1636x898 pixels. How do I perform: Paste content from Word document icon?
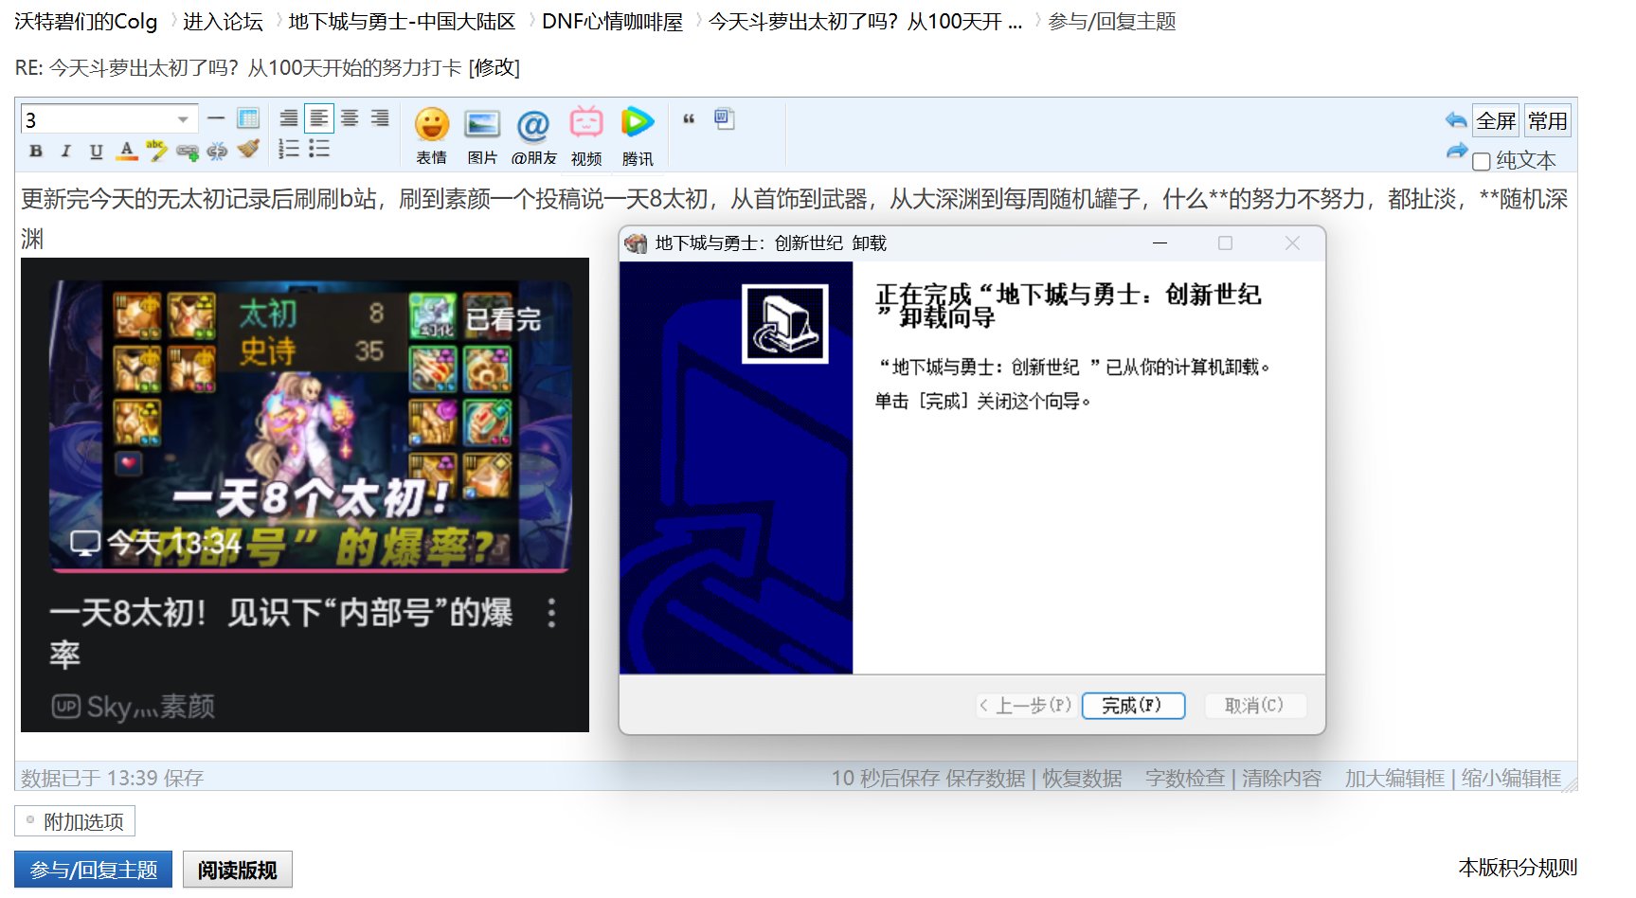point(725,118)
